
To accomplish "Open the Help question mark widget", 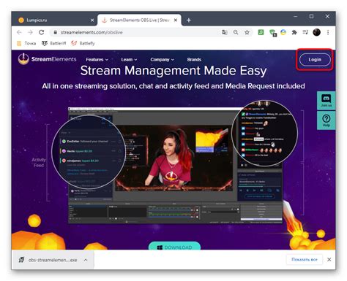I will point(326,120).
